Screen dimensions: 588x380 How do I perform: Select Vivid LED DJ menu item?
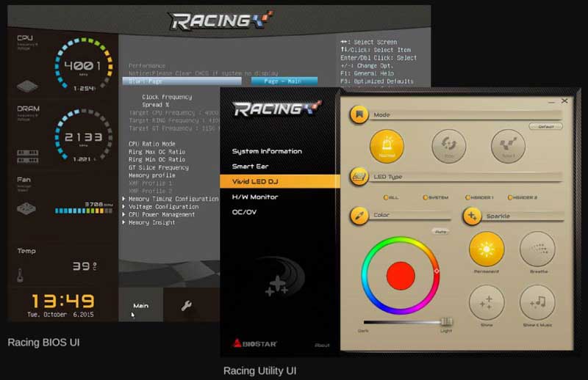tap(280, 182)
